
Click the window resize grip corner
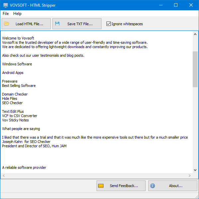pos(196,196)
